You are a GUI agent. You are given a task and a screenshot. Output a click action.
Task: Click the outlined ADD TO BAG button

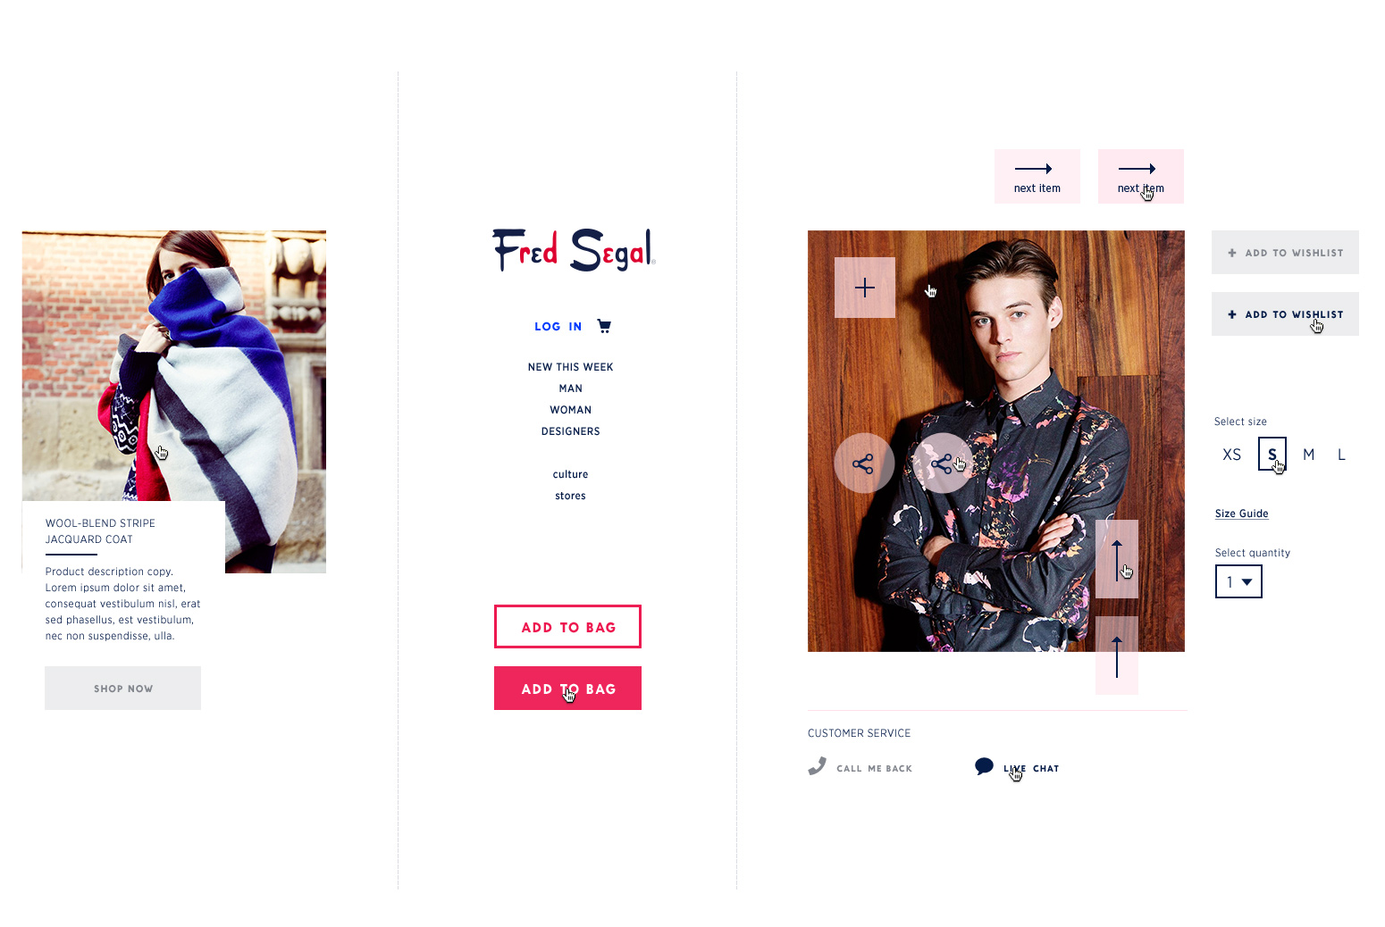(x=567, y=627)
